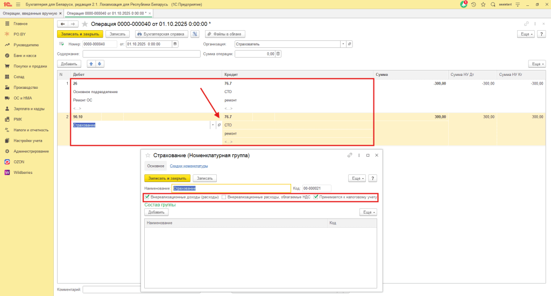Open Главное section
Screen dimensions: 551x296
[20, 24]
